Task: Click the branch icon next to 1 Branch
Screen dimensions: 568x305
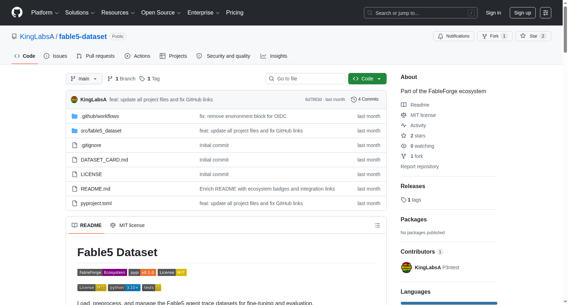Action: point(110,79)
